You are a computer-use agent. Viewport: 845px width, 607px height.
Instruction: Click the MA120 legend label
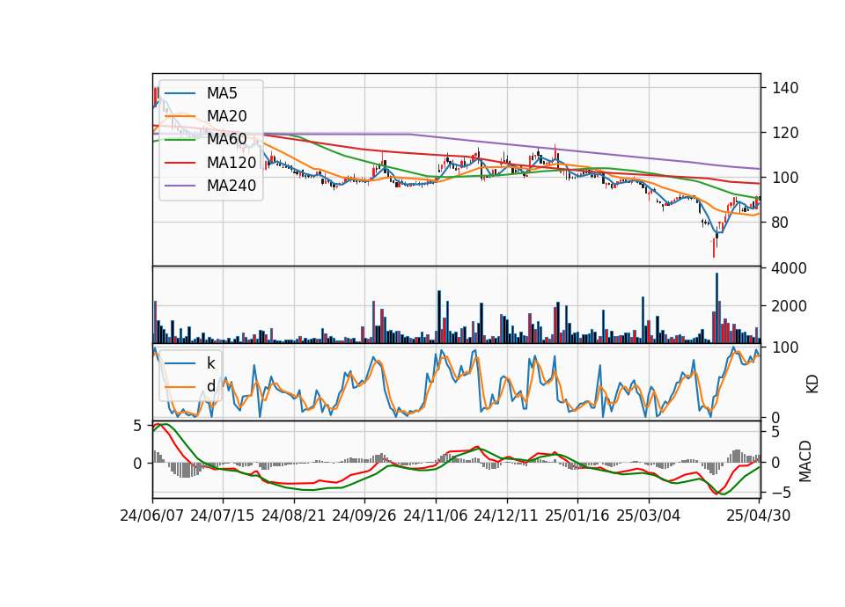point(231,163)
